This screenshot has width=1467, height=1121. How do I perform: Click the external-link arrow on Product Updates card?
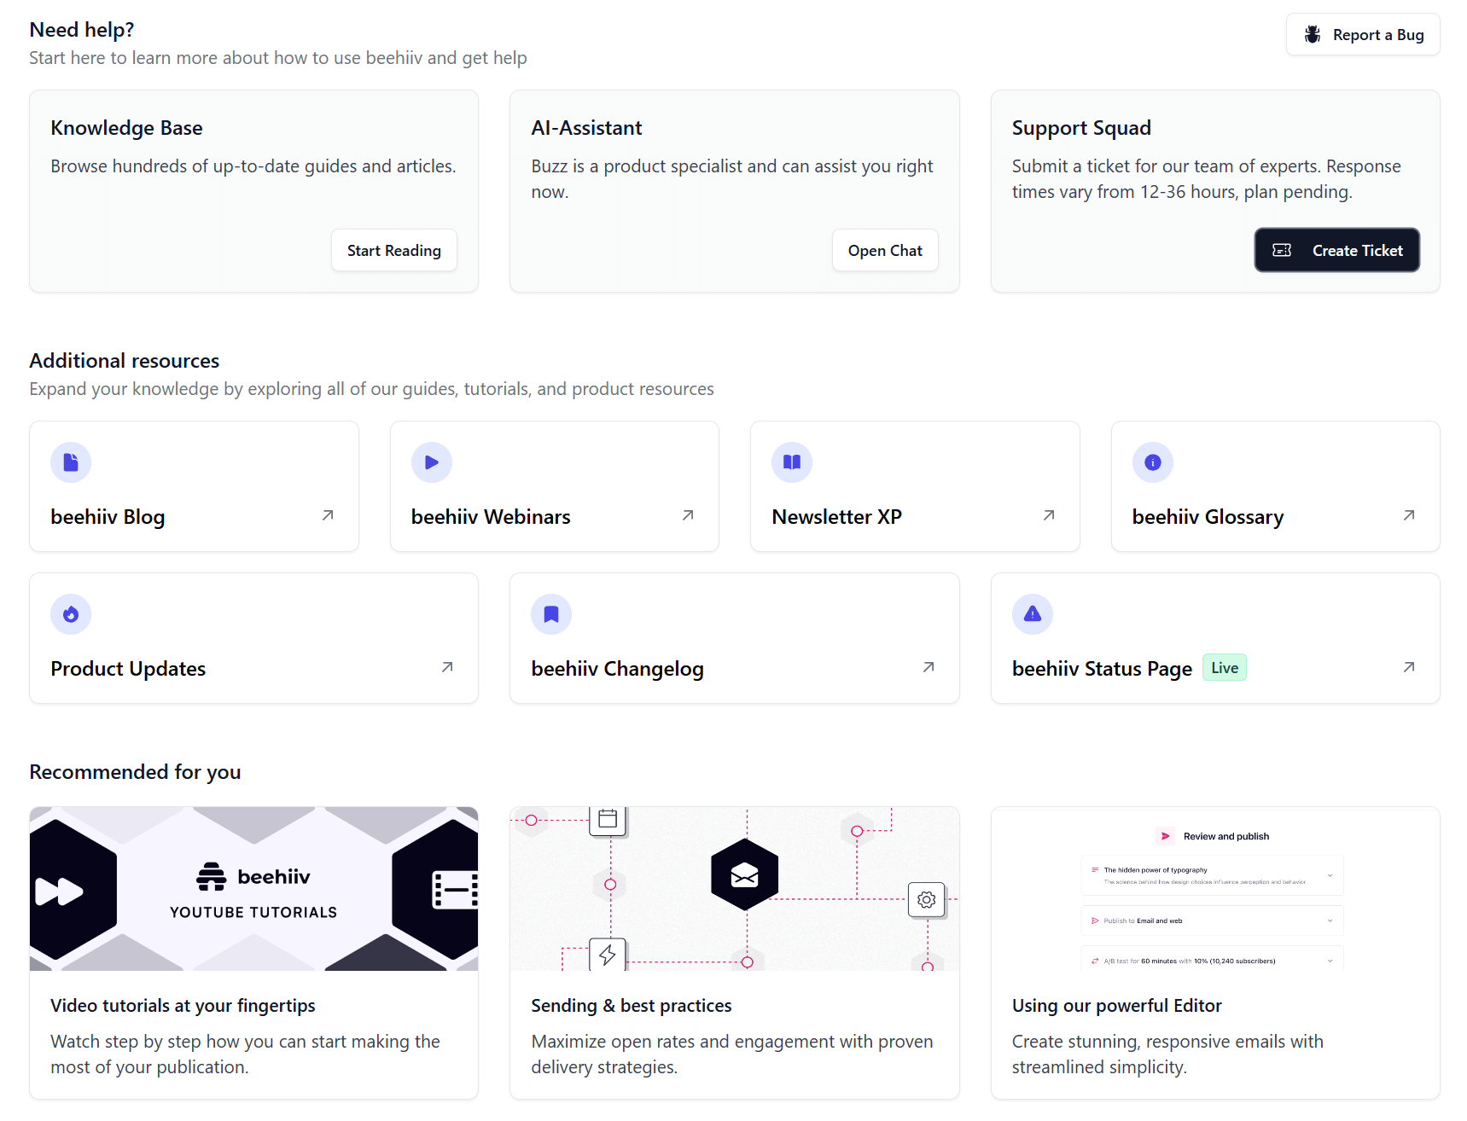pos(445,668)
